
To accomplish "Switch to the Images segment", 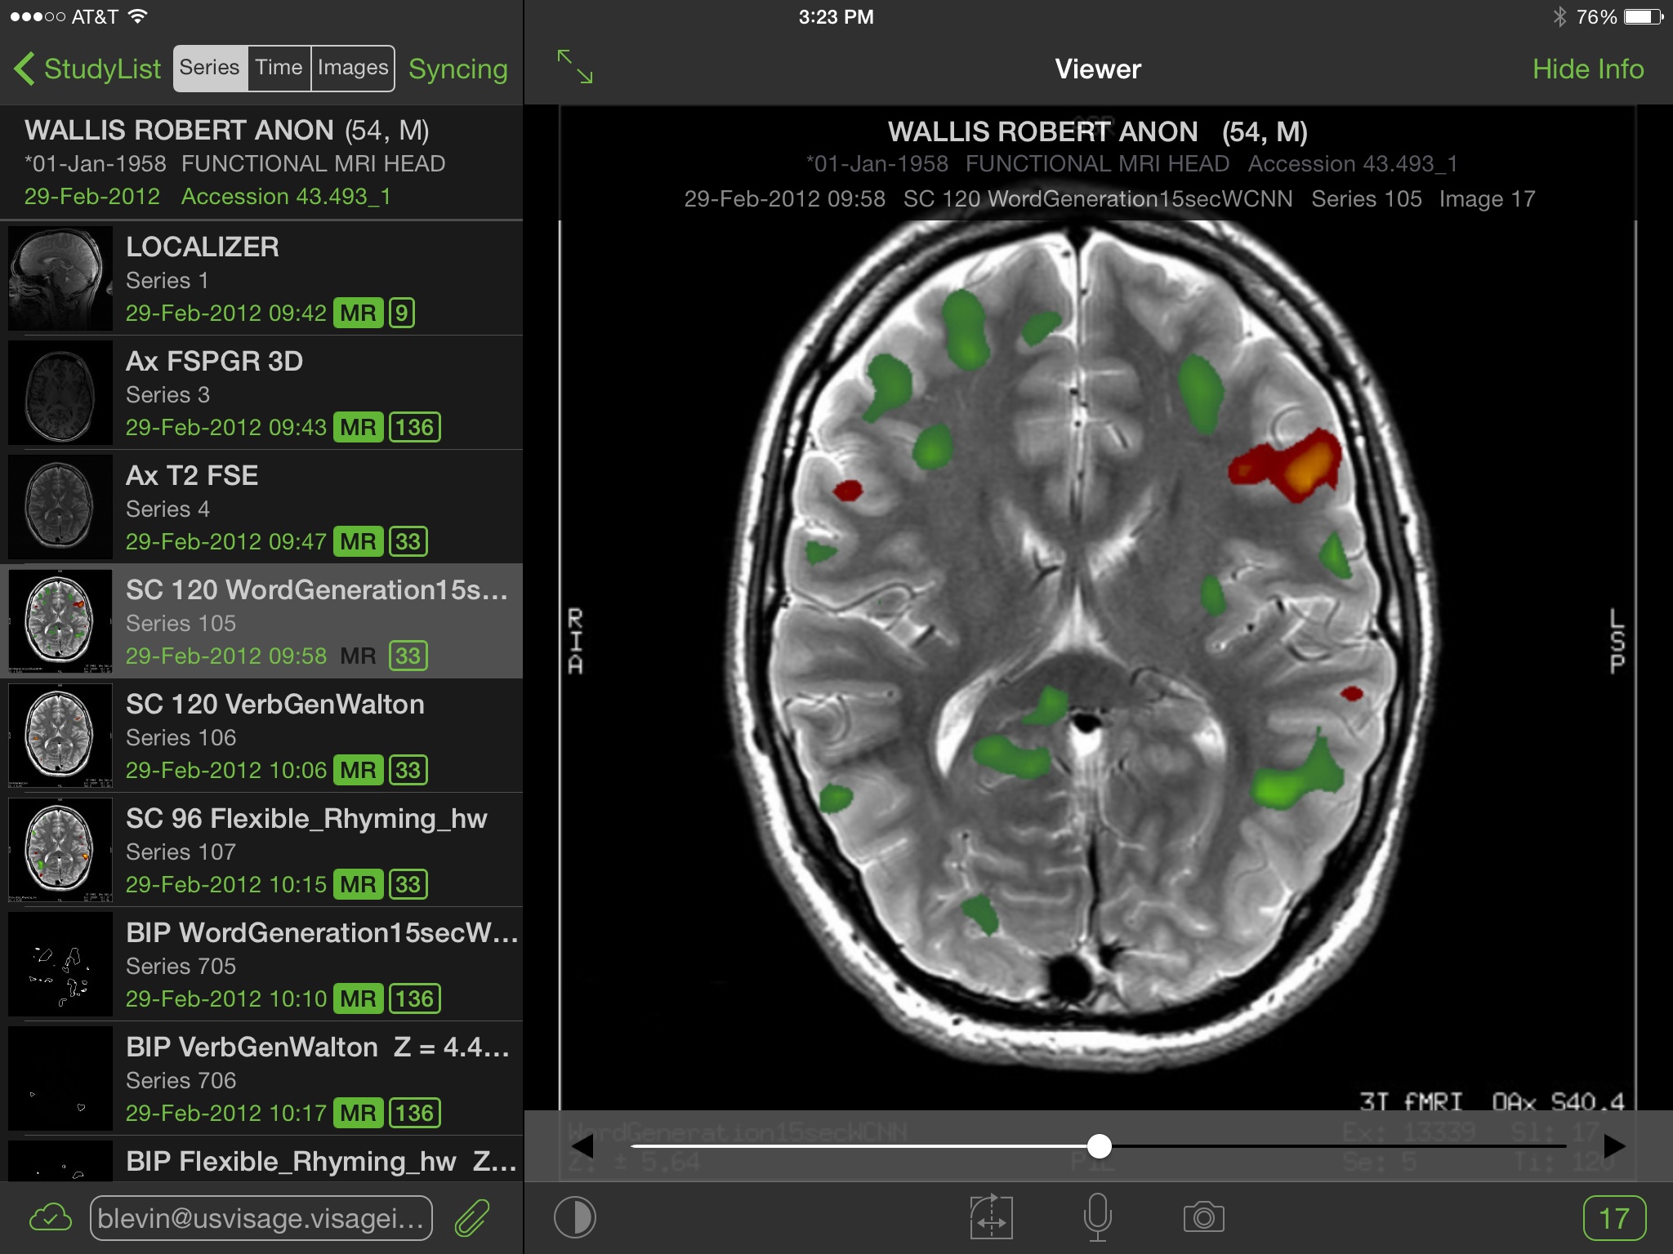I will pos(353,68).
